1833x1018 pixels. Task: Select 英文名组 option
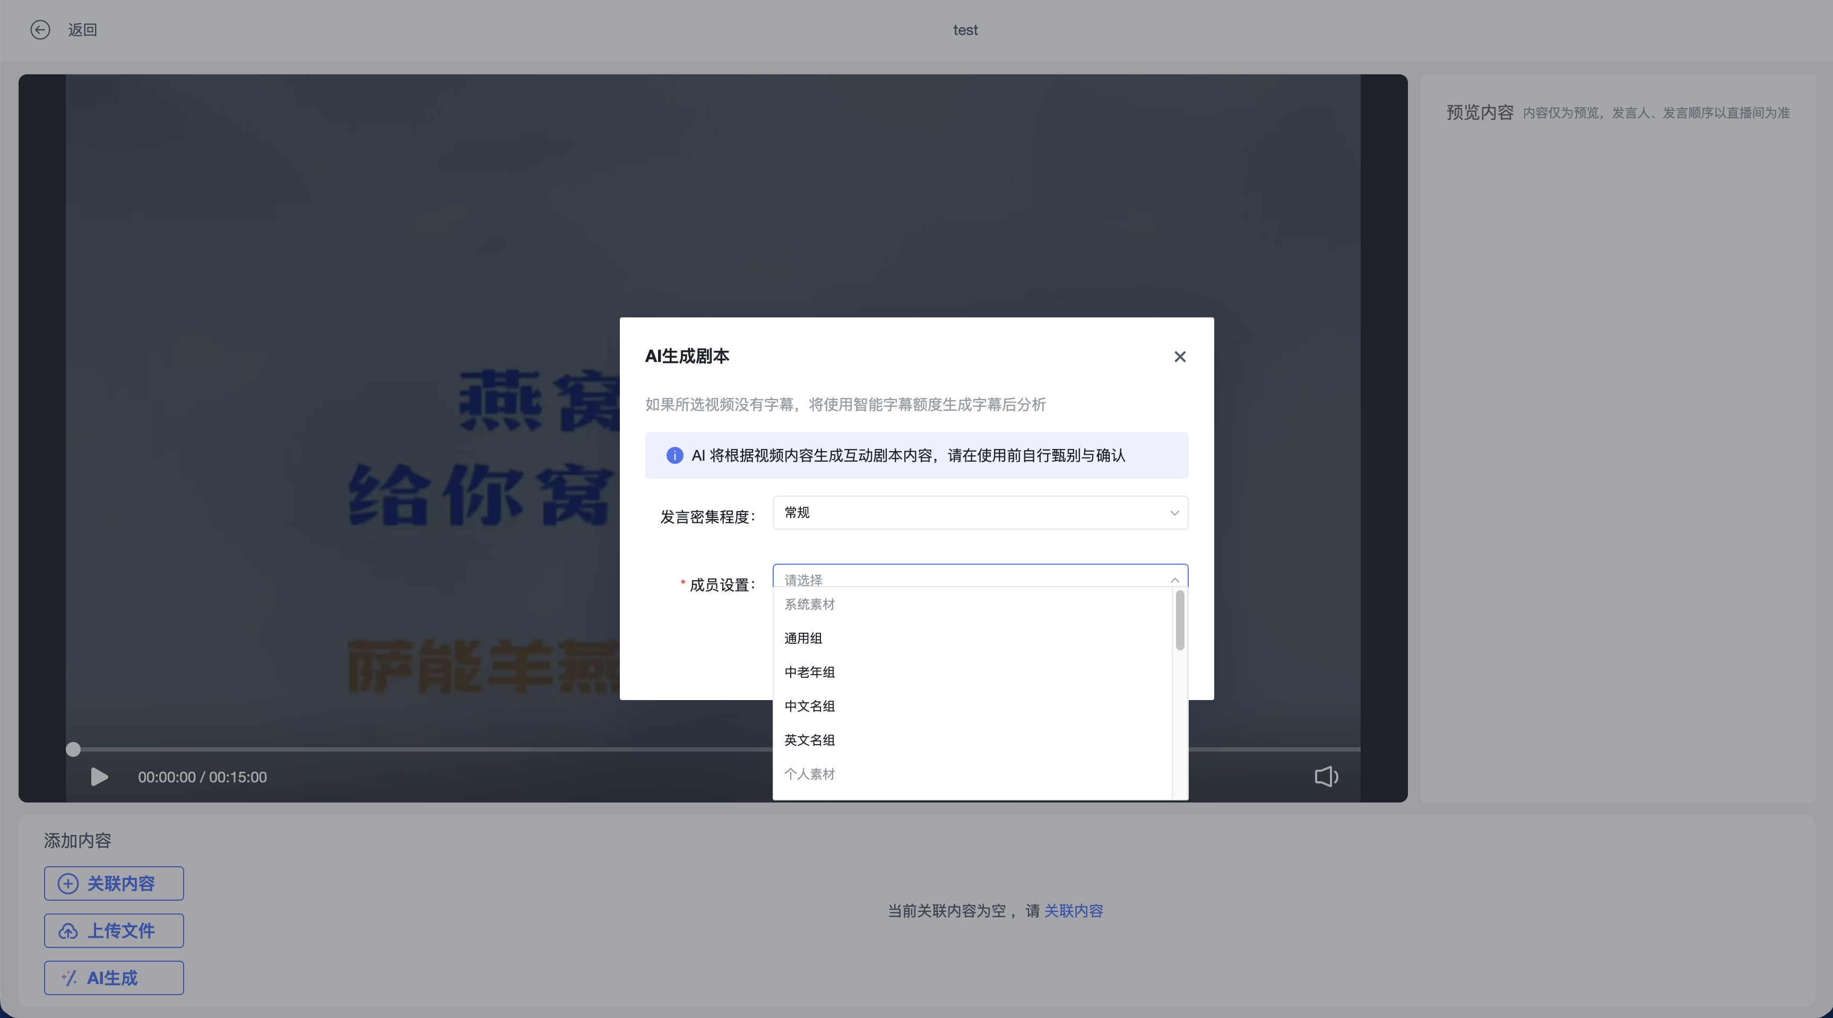972,740
